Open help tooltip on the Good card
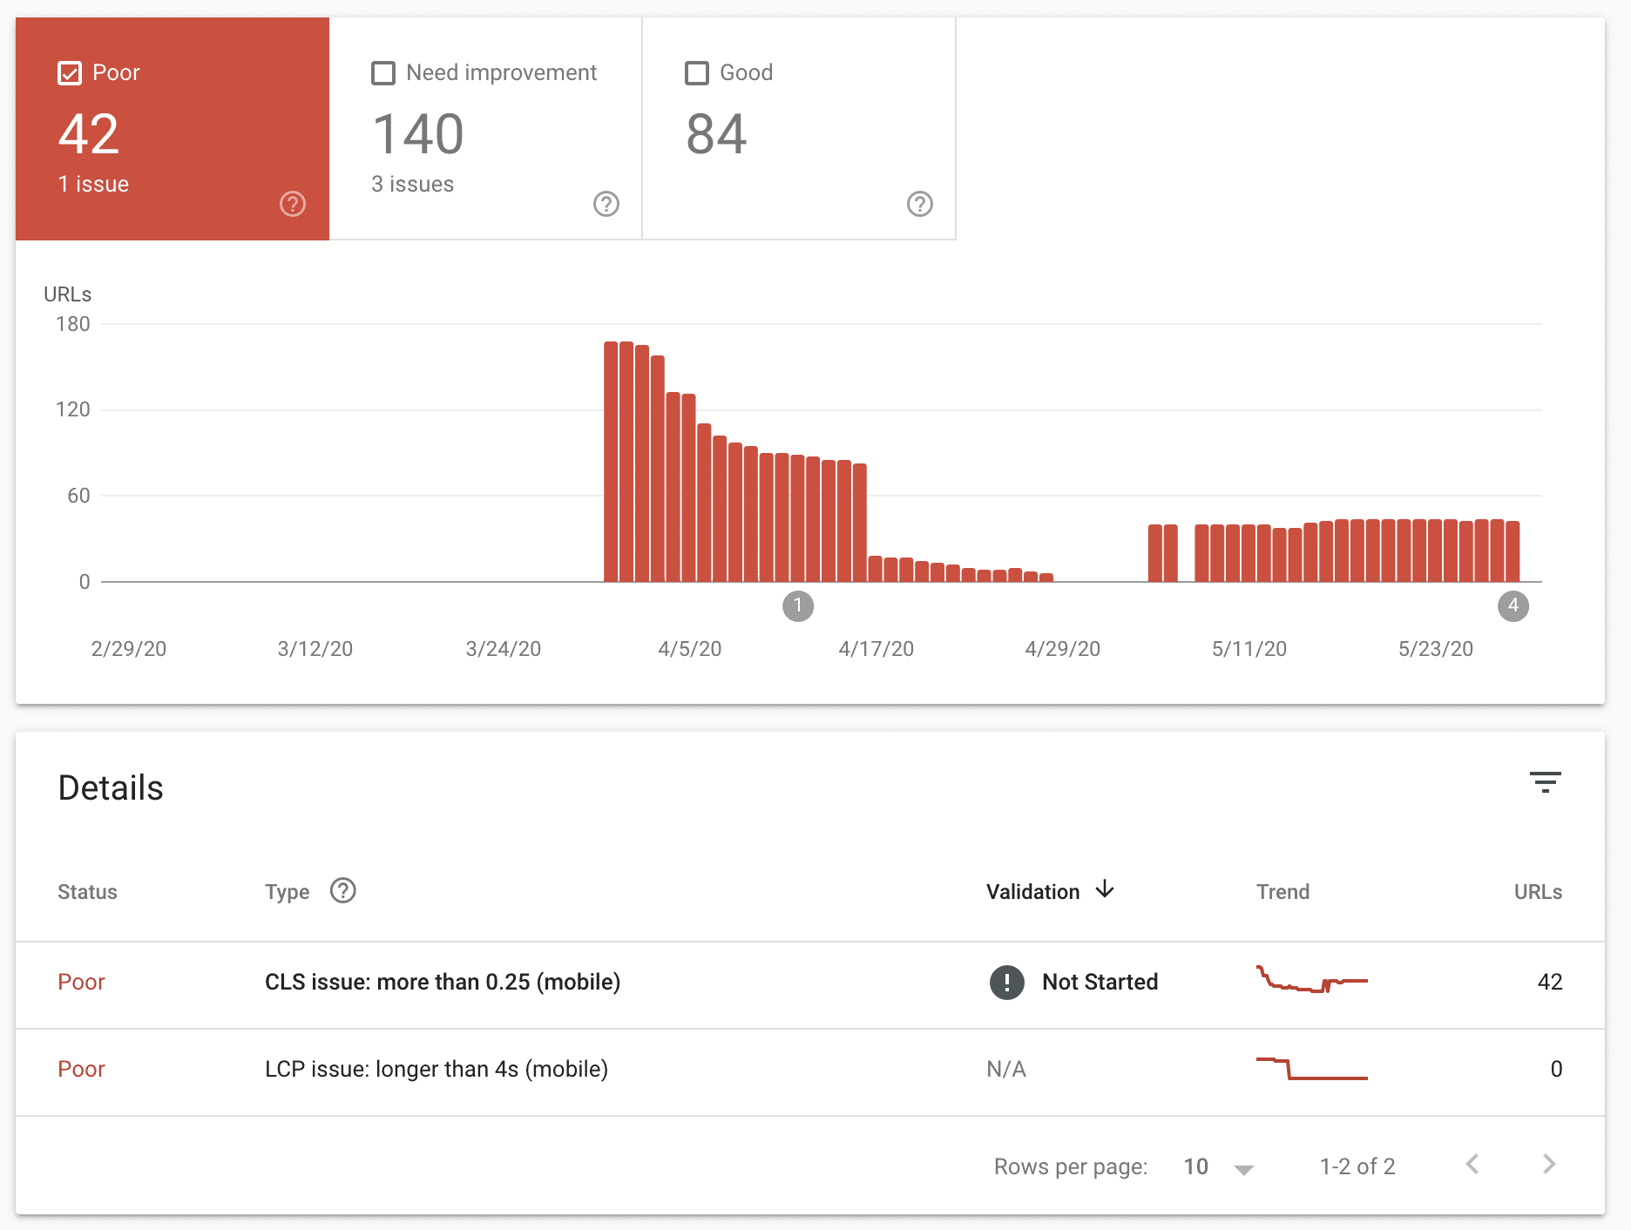This screenshot has height=1230, width=1631. tap(920, 204)
